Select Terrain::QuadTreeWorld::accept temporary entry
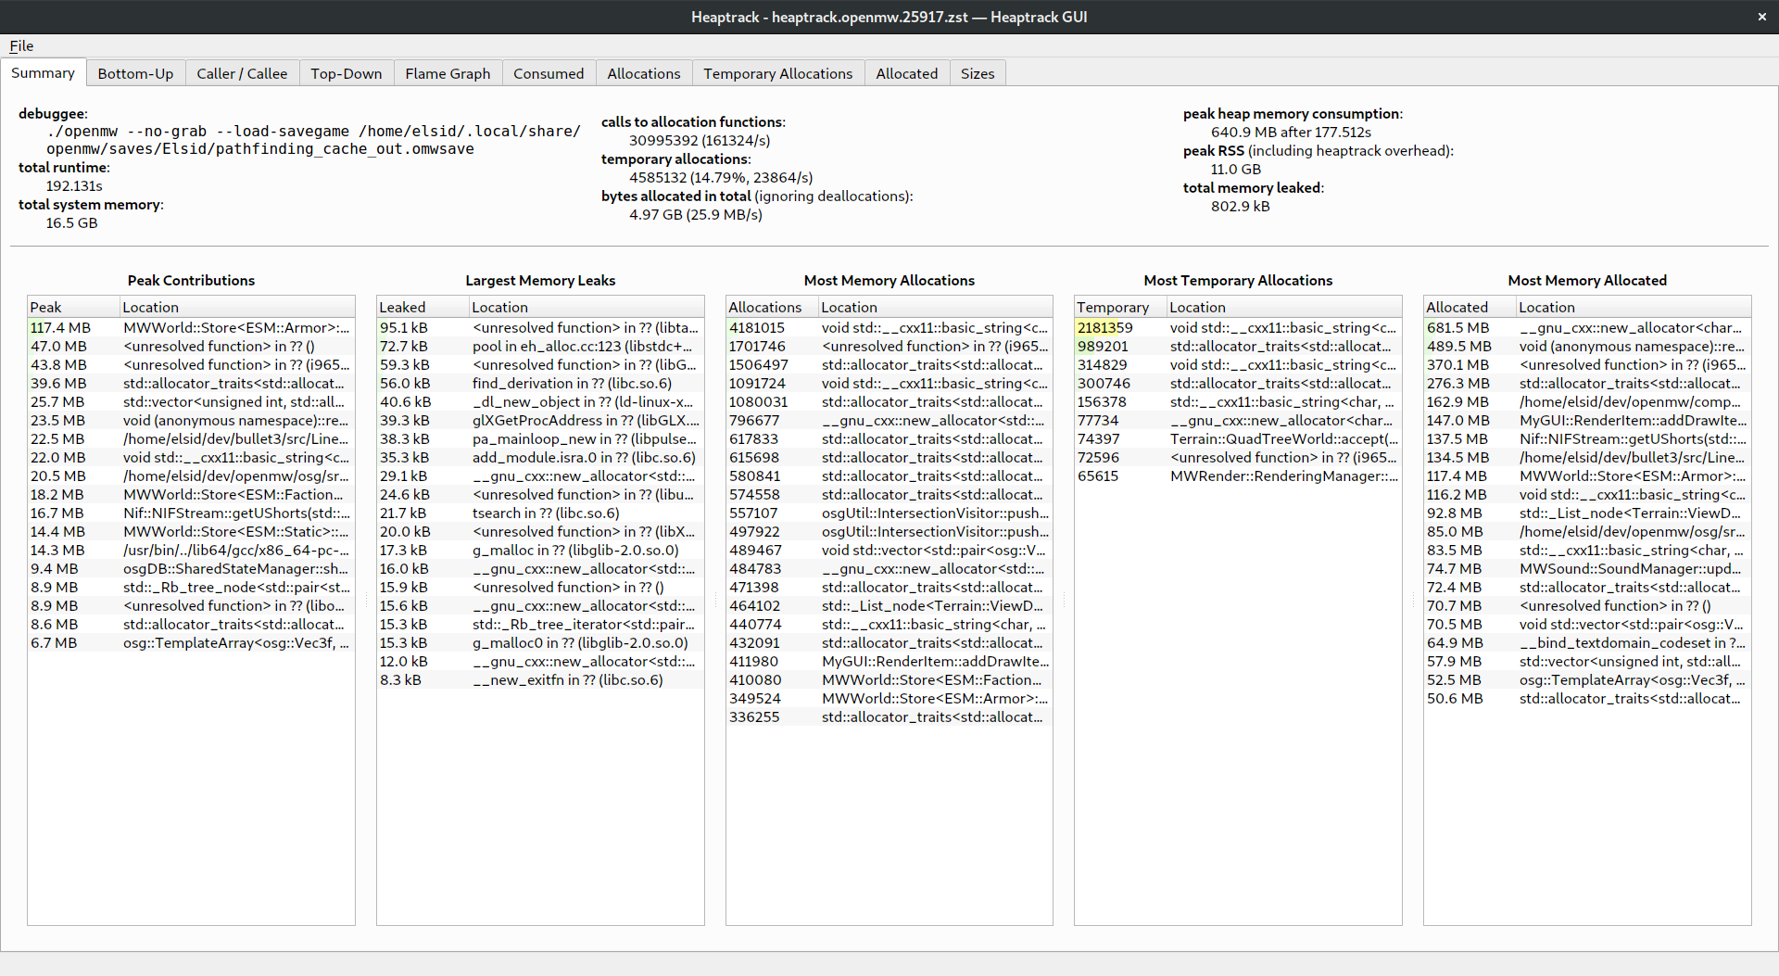The image size is (1779, 976). point(1284,438)
